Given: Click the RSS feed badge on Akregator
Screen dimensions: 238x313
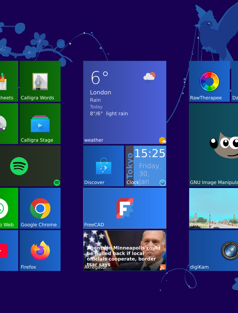Looking at the screenshot, I should (163, 267).
